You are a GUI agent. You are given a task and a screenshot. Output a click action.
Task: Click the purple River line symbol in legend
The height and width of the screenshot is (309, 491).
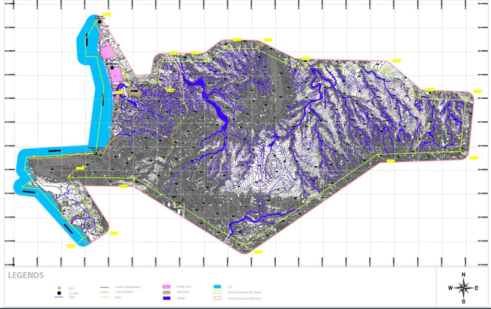59,297
